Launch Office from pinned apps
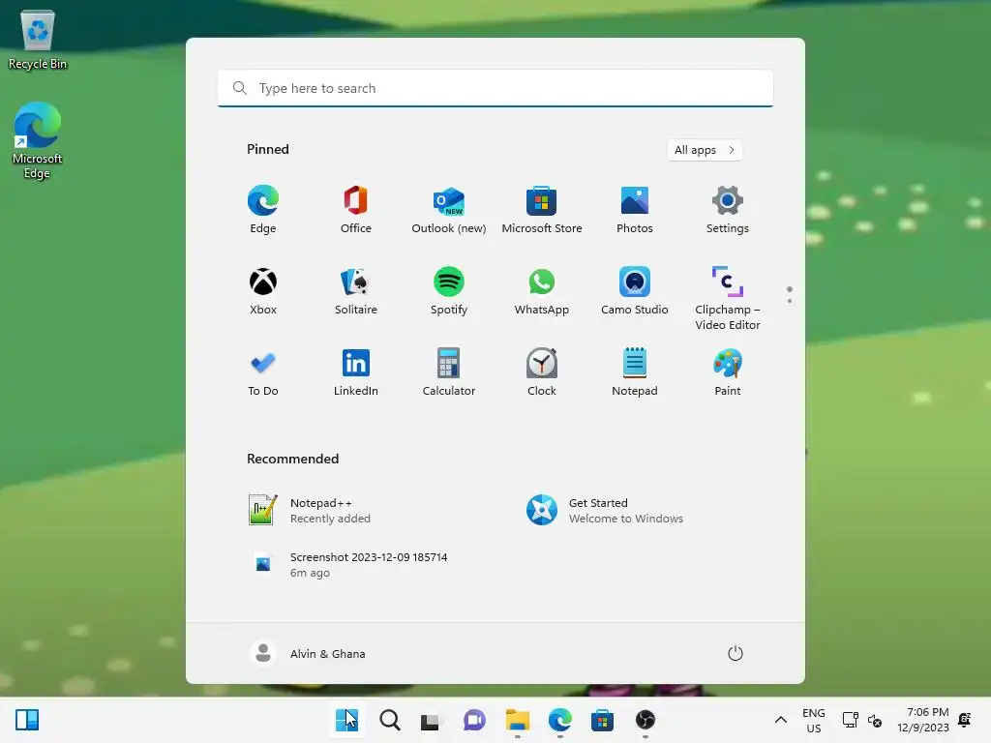 pos(356,210)
